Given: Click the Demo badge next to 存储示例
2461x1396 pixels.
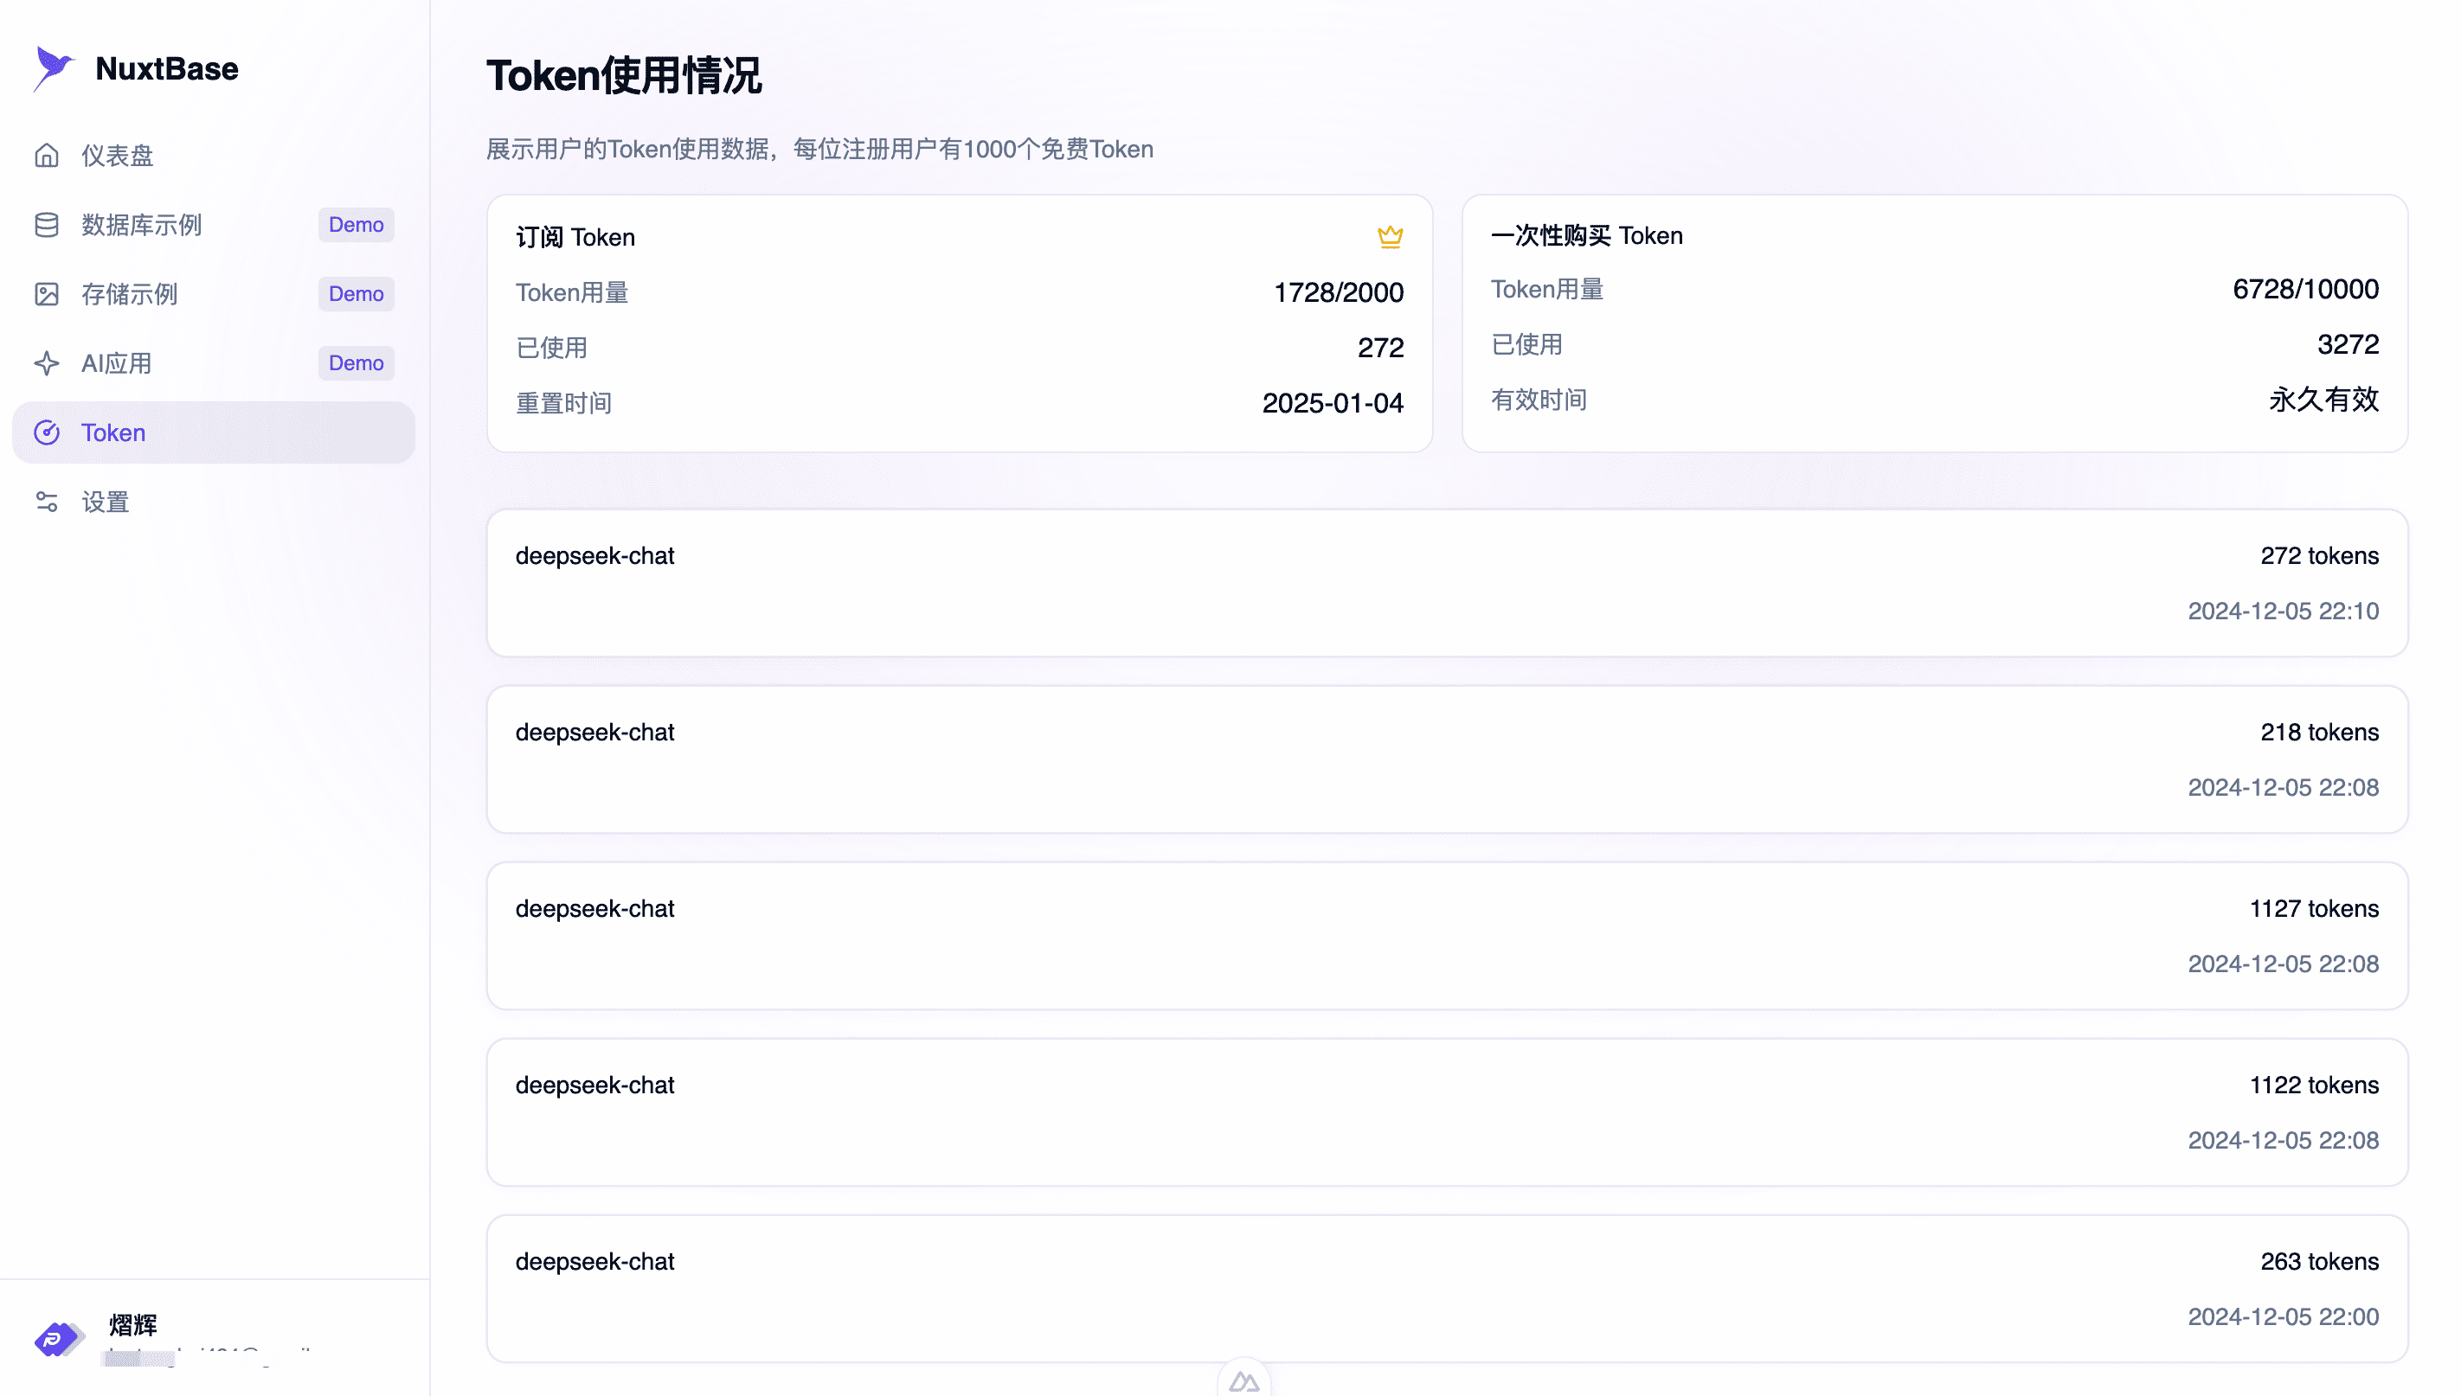Looking at the screenshot, I should pyautogui.click(x=356, y=294).
